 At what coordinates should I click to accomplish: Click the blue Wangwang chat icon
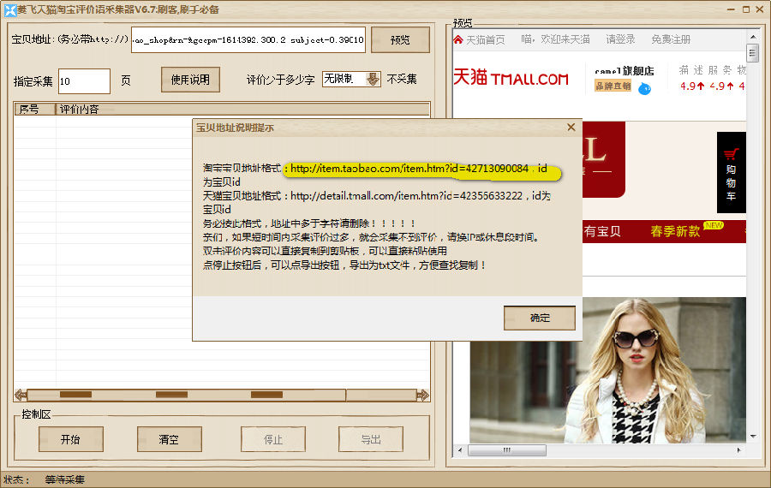[644, 88]
